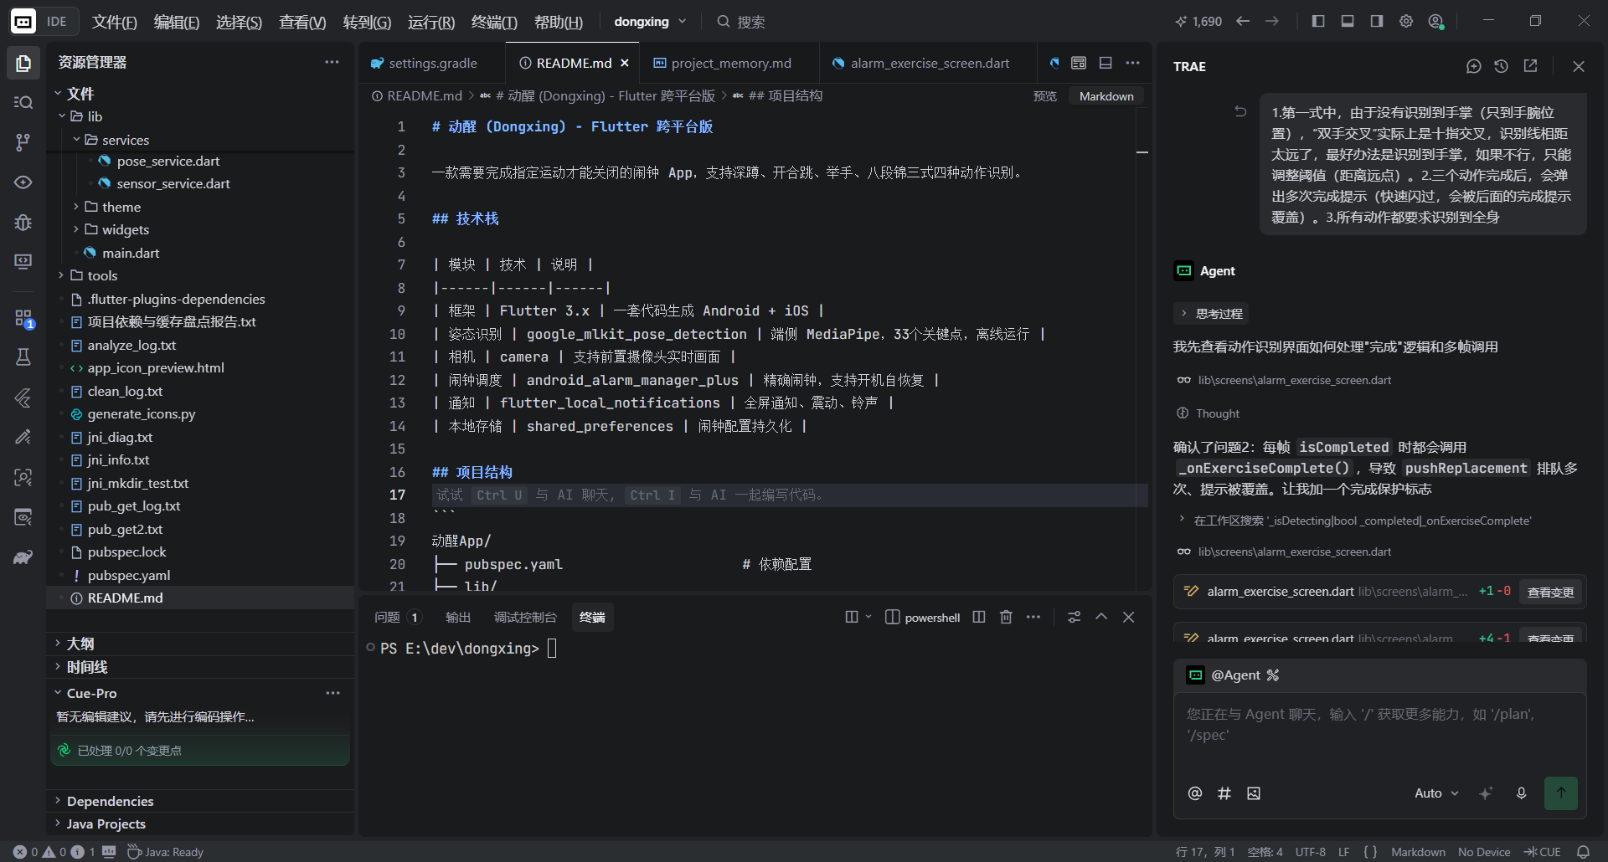
Task: Close the TRAE chat panel
Action: tap(1579, 66)
